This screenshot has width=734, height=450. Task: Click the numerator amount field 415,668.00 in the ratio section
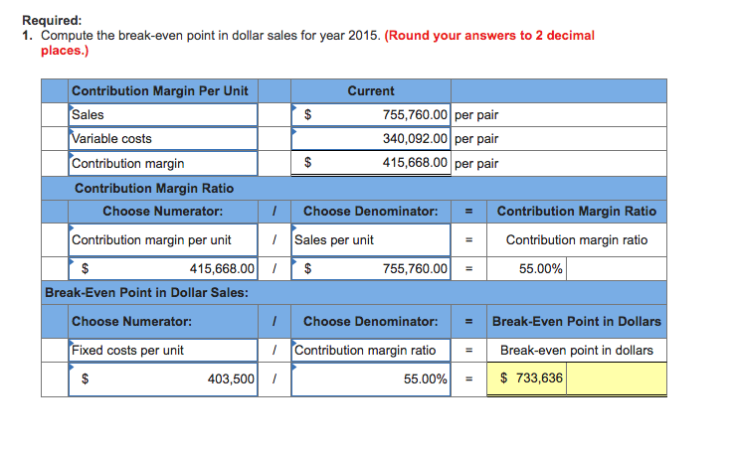(x=163, y=268)
